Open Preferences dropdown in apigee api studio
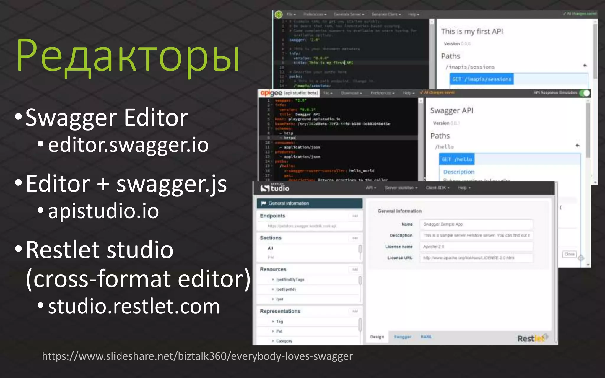 coord(383,93)
